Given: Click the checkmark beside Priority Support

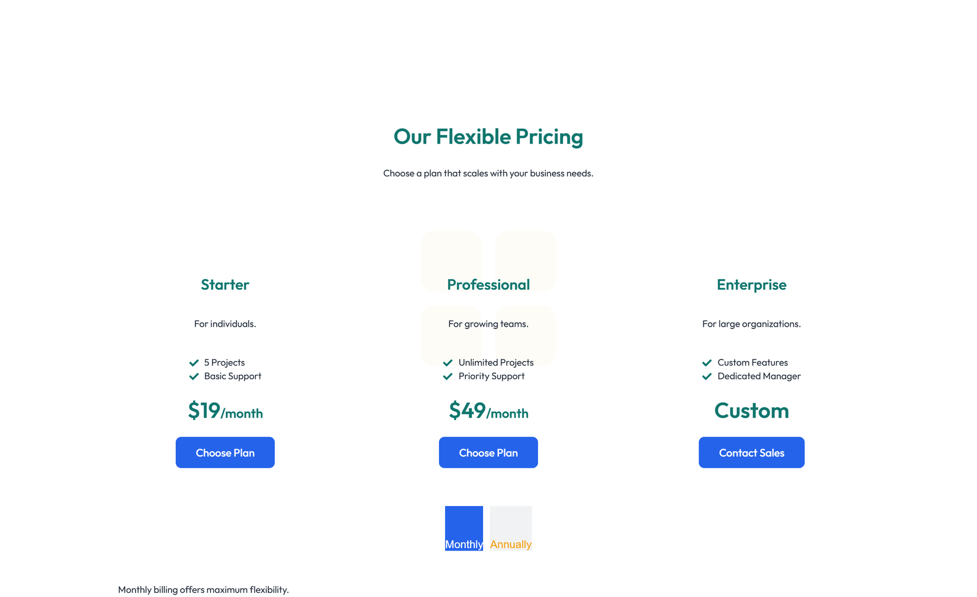Looking at the screenshot, I should point(448,376).
